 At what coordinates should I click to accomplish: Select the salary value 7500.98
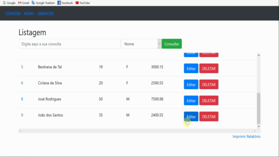coord(157,99)
